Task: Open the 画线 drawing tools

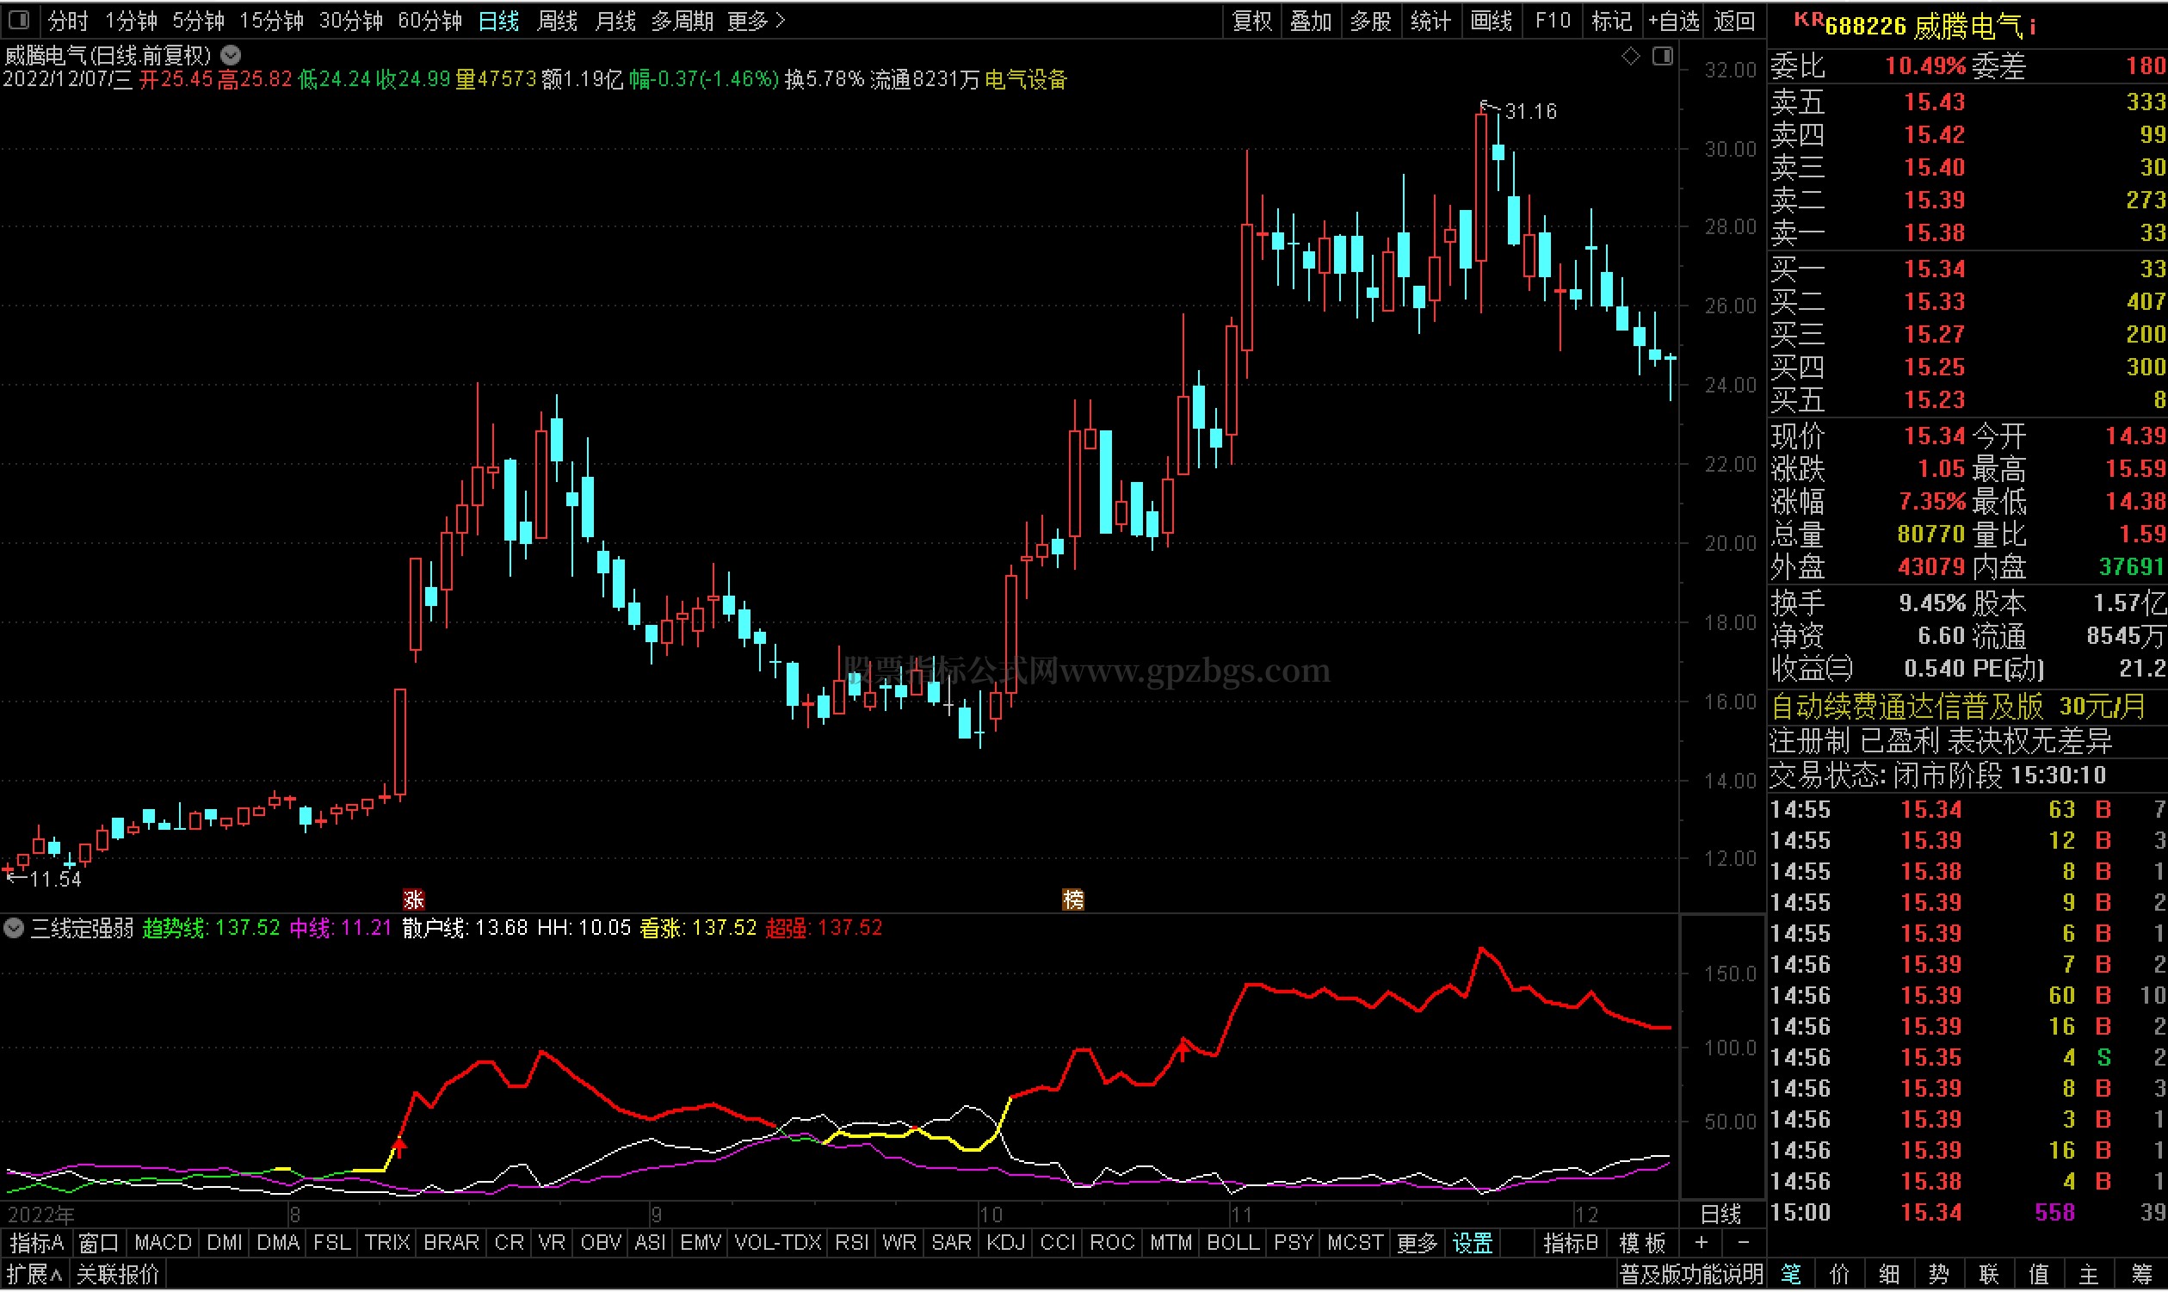Action: (x=1491, y=21)
